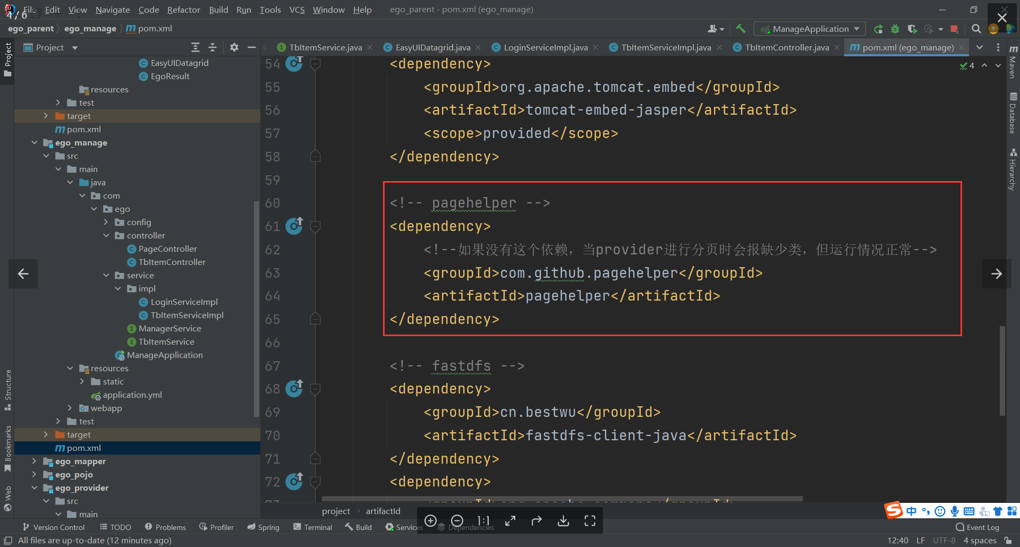Collapse the ego_manage module node

[35, 142]
